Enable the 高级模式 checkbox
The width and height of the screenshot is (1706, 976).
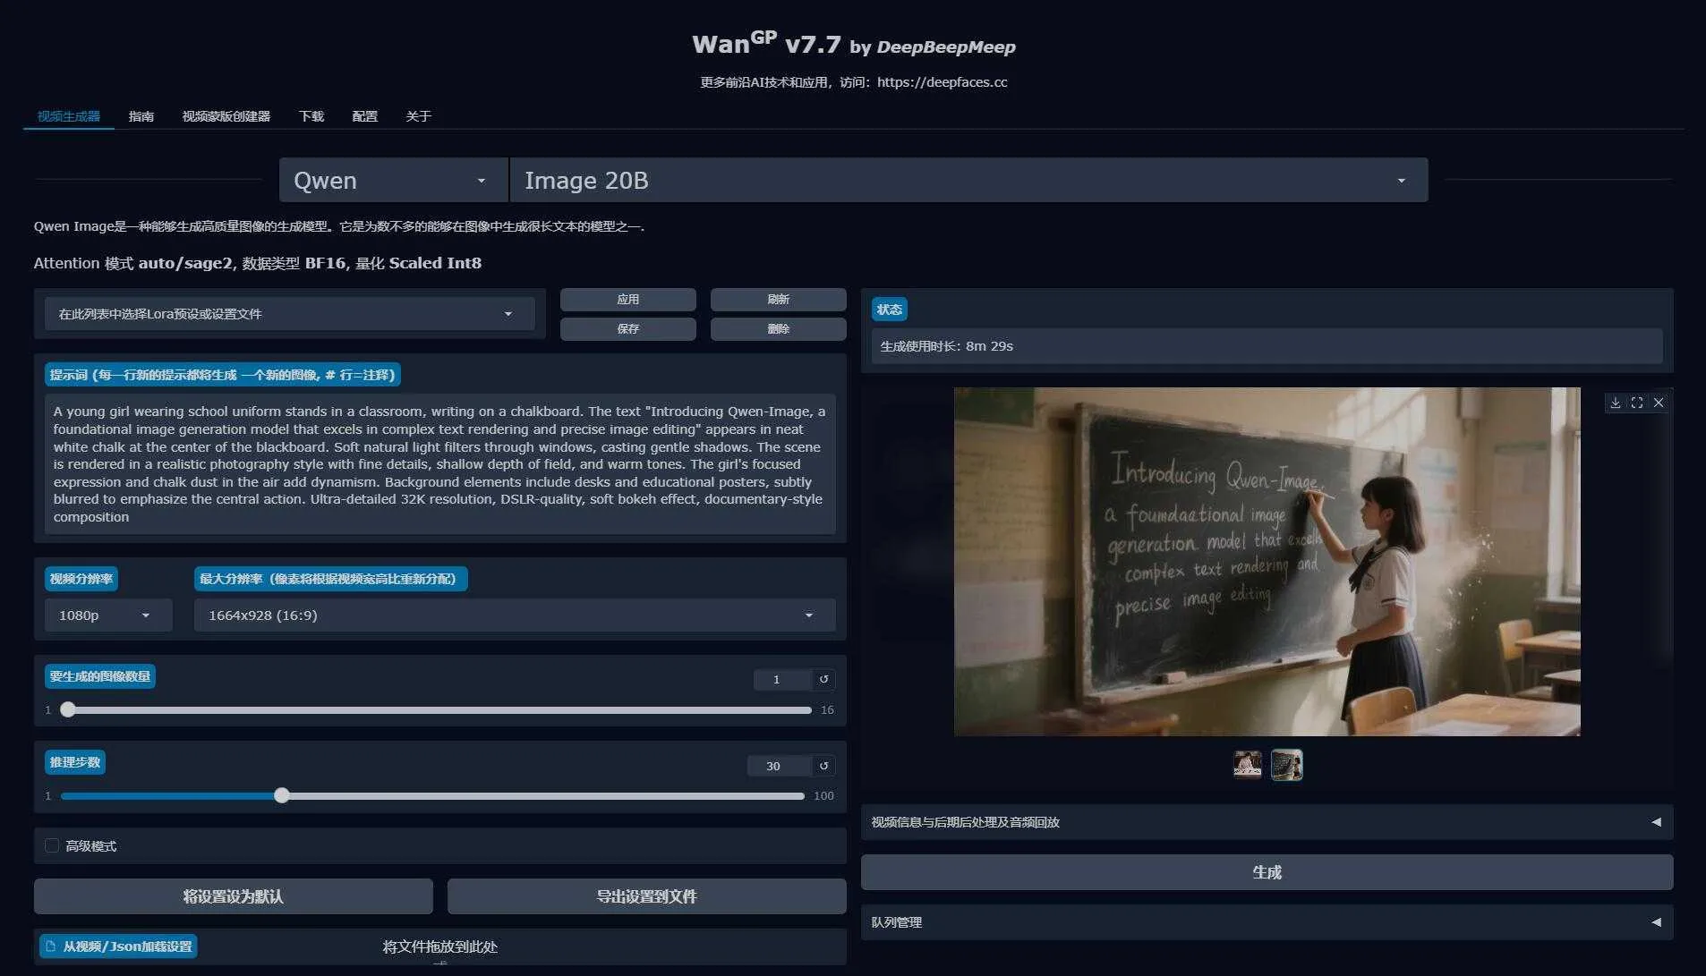point(52,845)
